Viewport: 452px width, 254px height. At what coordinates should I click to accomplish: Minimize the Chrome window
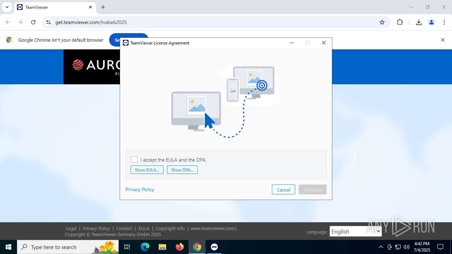tap(411, 7)
